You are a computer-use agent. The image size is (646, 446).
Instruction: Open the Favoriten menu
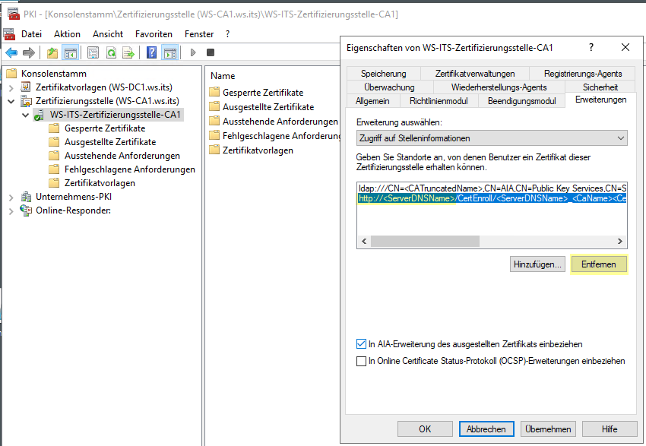154,34
